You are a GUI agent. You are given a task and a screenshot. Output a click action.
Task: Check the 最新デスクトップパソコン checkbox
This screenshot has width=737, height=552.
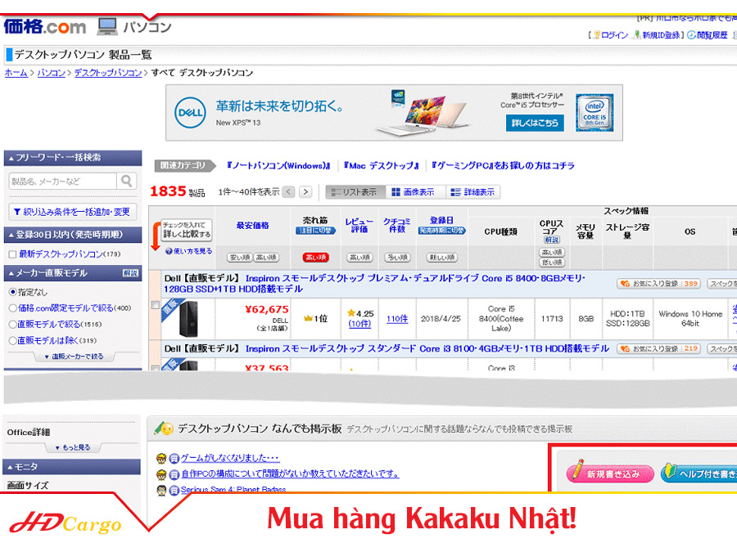click(12, 254)
